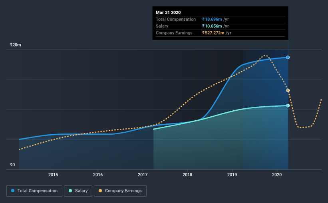
Task: Click the 2020 x-axis label
Action: (277, 175)
